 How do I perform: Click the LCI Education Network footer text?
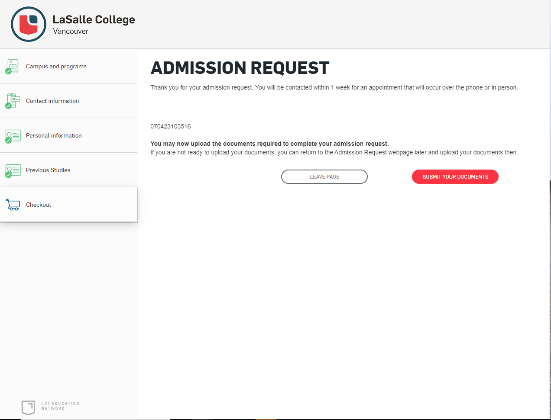point(60,406)
